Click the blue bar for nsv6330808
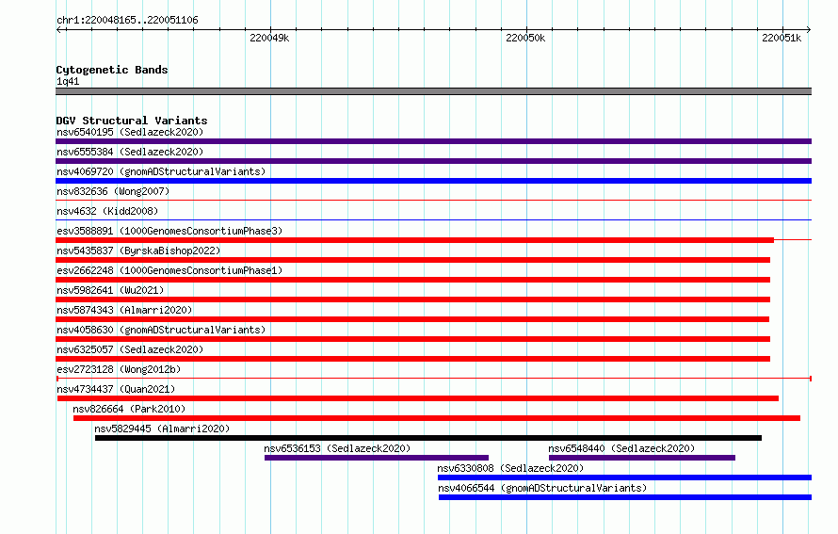This screenshot has height=534, width=838. coord(625,477)
